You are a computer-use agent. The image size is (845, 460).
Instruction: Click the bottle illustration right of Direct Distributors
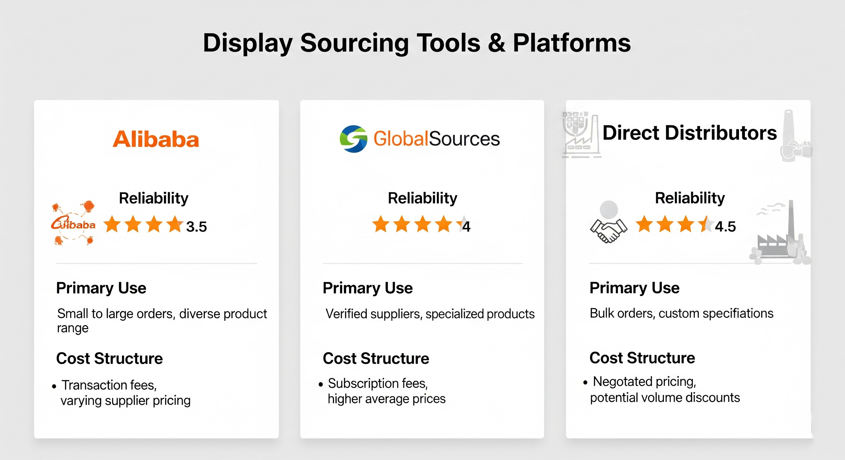click(796, 136)
